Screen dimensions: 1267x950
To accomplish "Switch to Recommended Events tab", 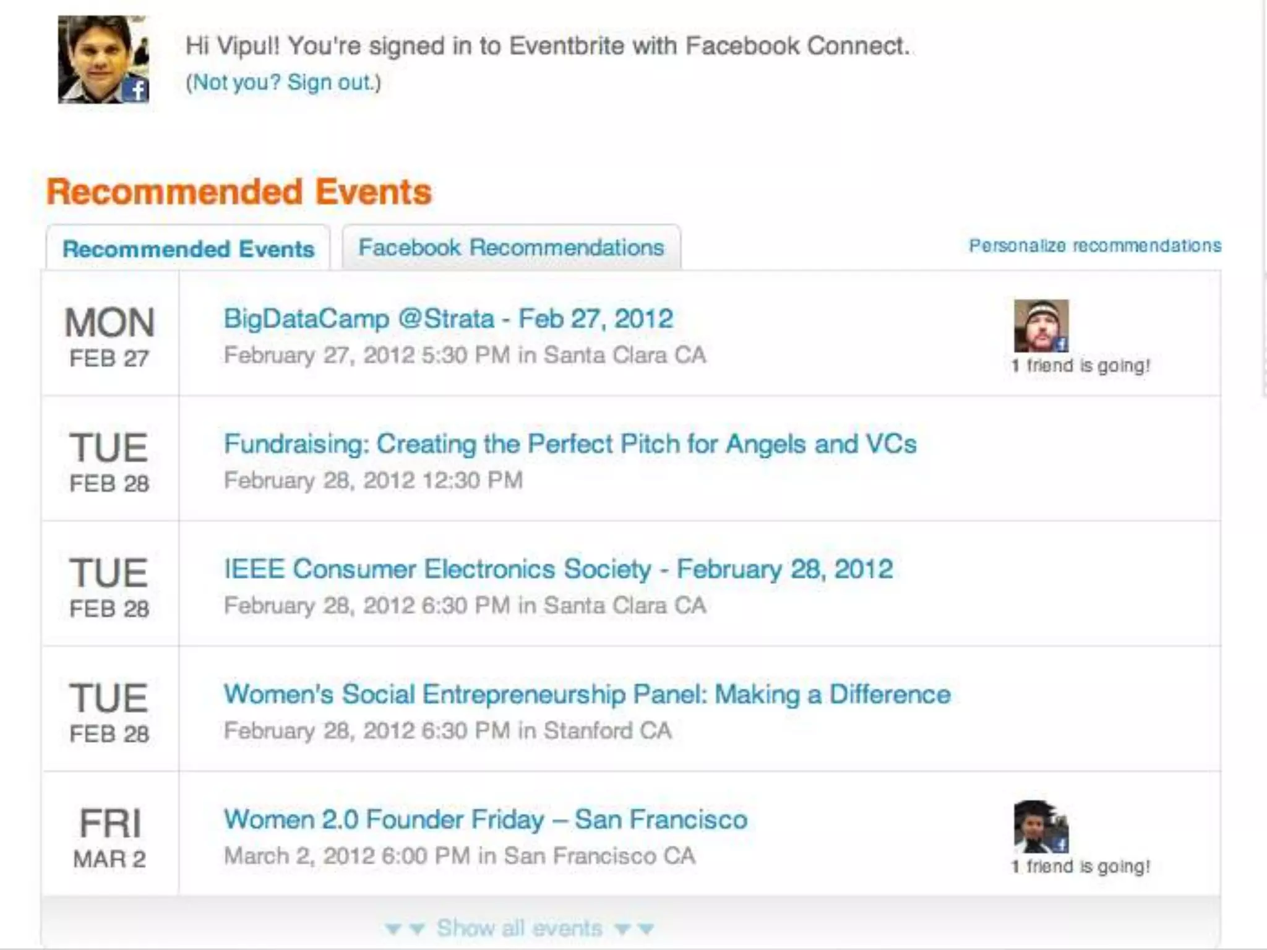I will coord(189,249).
